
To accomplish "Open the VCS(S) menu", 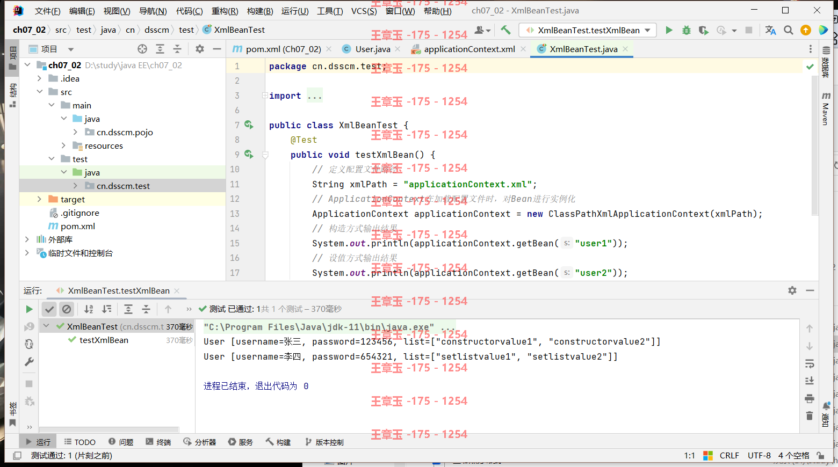I will [364, 11].
